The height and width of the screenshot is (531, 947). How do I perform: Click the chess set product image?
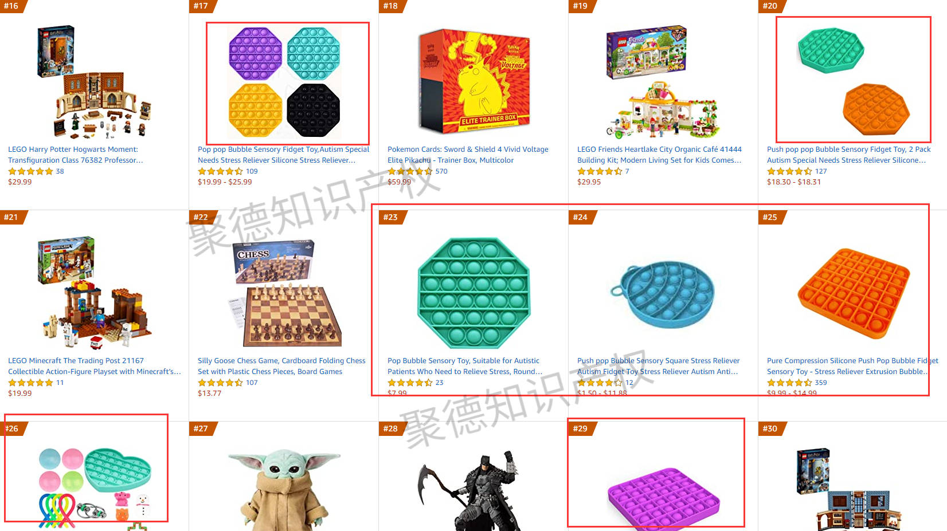coord(284,293)
